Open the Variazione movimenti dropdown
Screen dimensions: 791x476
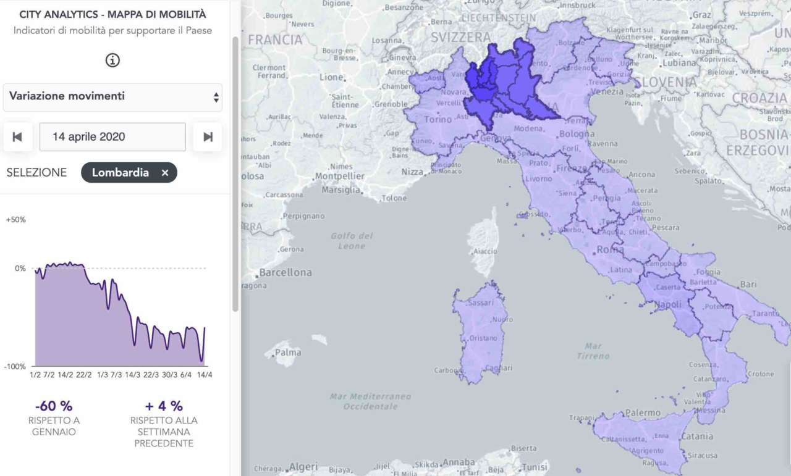112,97
